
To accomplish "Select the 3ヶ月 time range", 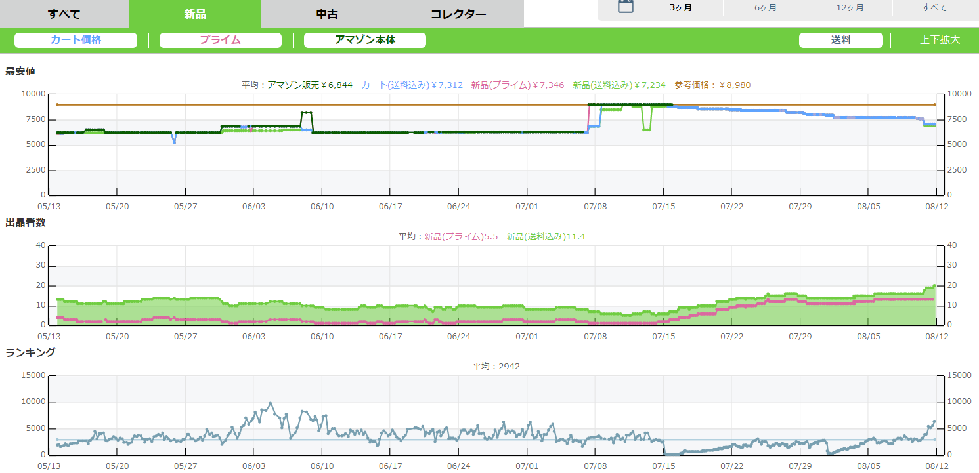I will click(x=680, y=8).
